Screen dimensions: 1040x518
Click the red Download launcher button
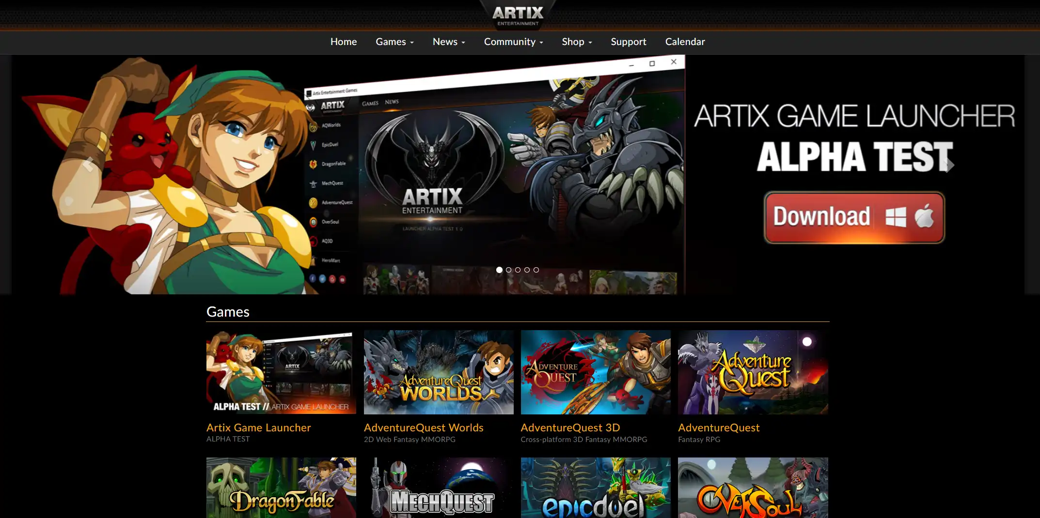854,217
